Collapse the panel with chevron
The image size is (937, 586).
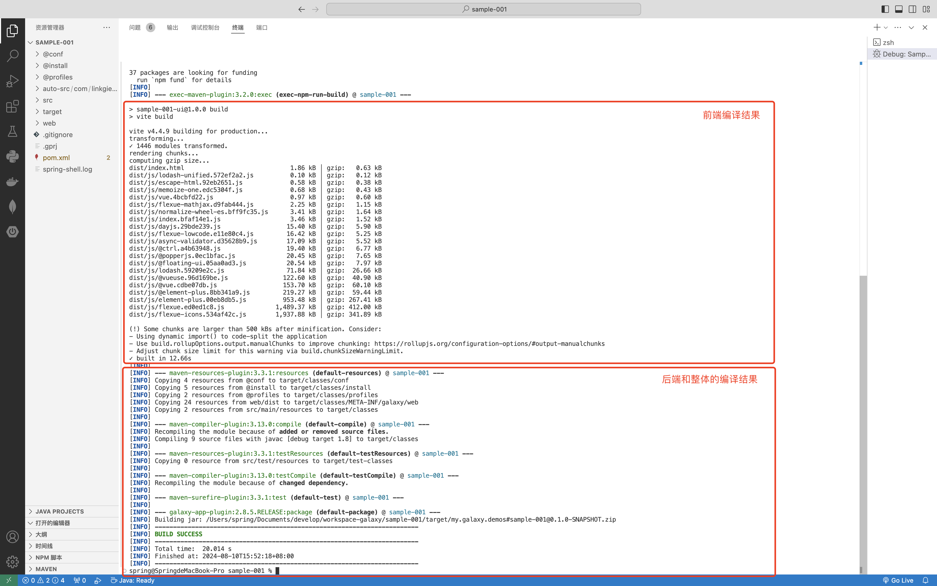point(911,27)
